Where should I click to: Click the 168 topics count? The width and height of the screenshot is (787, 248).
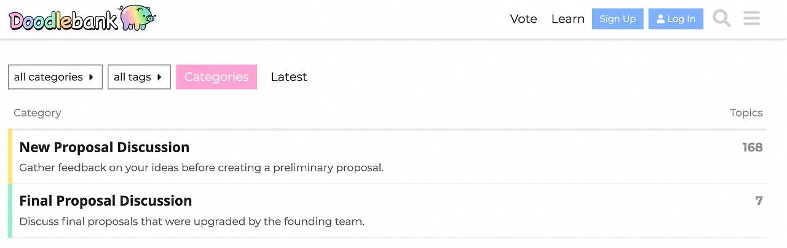point(752,147)
